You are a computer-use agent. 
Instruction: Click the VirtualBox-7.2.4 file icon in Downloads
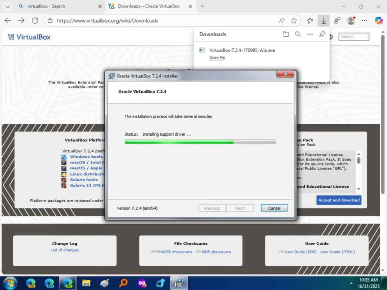click(202, 50)
